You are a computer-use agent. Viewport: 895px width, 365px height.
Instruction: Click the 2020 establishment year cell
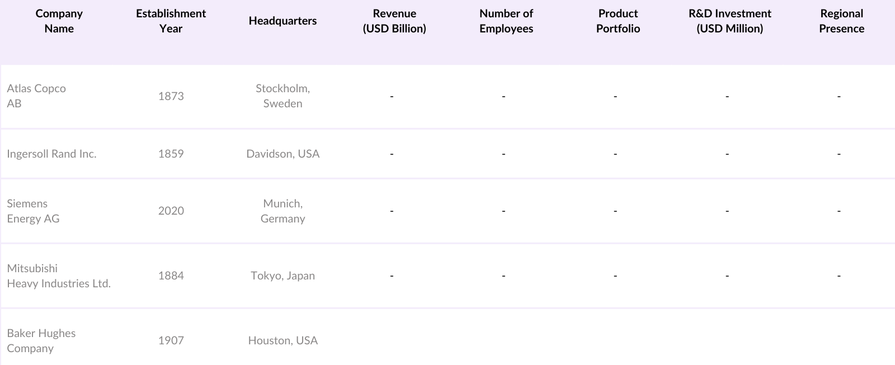tap(171, 211)
